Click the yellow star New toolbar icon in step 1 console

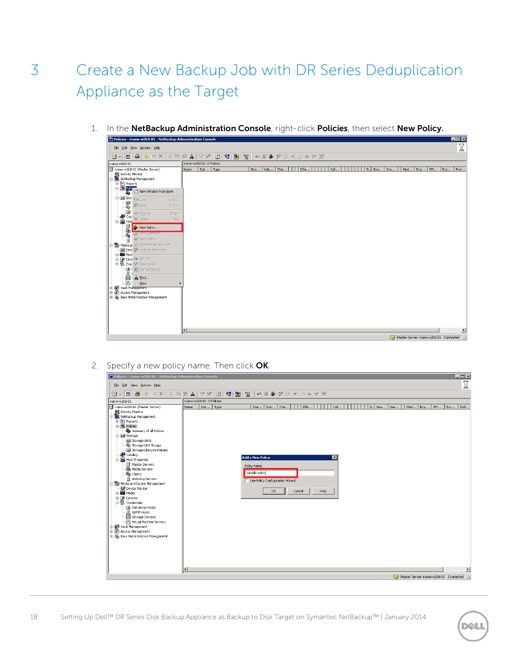(146, 157)
